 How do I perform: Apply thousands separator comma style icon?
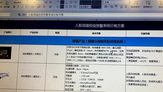(x=116, y=7)
